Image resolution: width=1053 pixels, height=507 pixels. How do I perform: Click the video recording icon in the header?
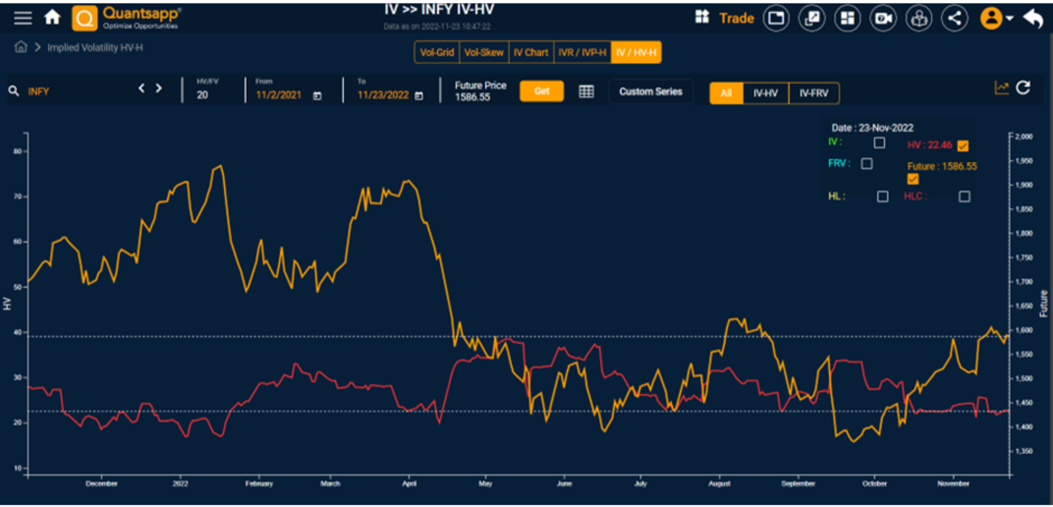click(883, 18)
